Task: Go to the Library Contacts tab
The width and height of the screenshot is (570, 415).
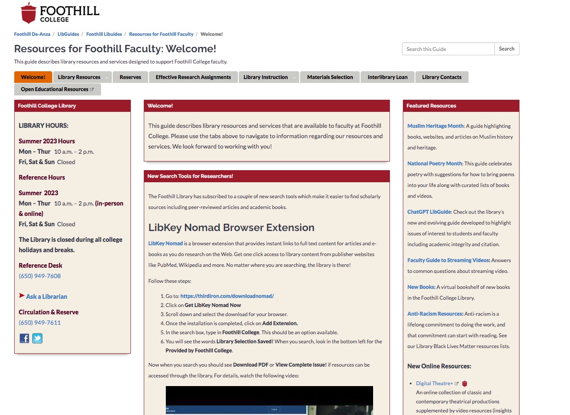Action: click(x=442, y=77)
